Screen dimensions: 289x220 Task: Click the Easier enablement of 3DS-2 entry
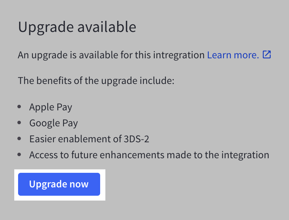click(x=89, y=139)
